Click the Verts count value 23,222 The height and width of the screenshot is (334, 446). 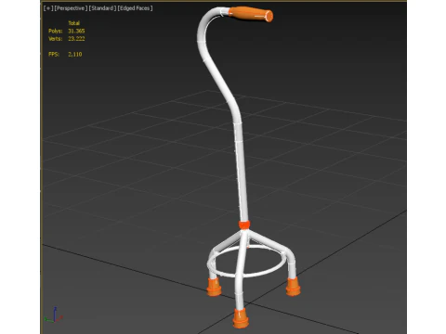tap(76, 39)
